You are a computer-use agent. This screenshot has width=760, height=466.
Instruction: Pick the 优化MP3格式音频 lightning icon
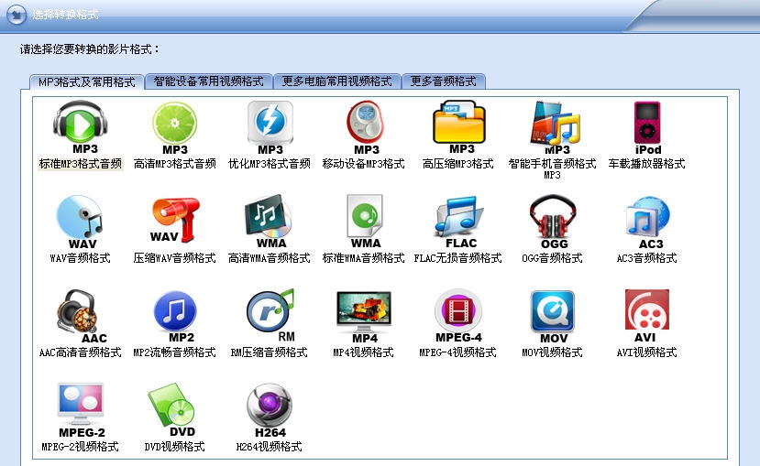270,128
